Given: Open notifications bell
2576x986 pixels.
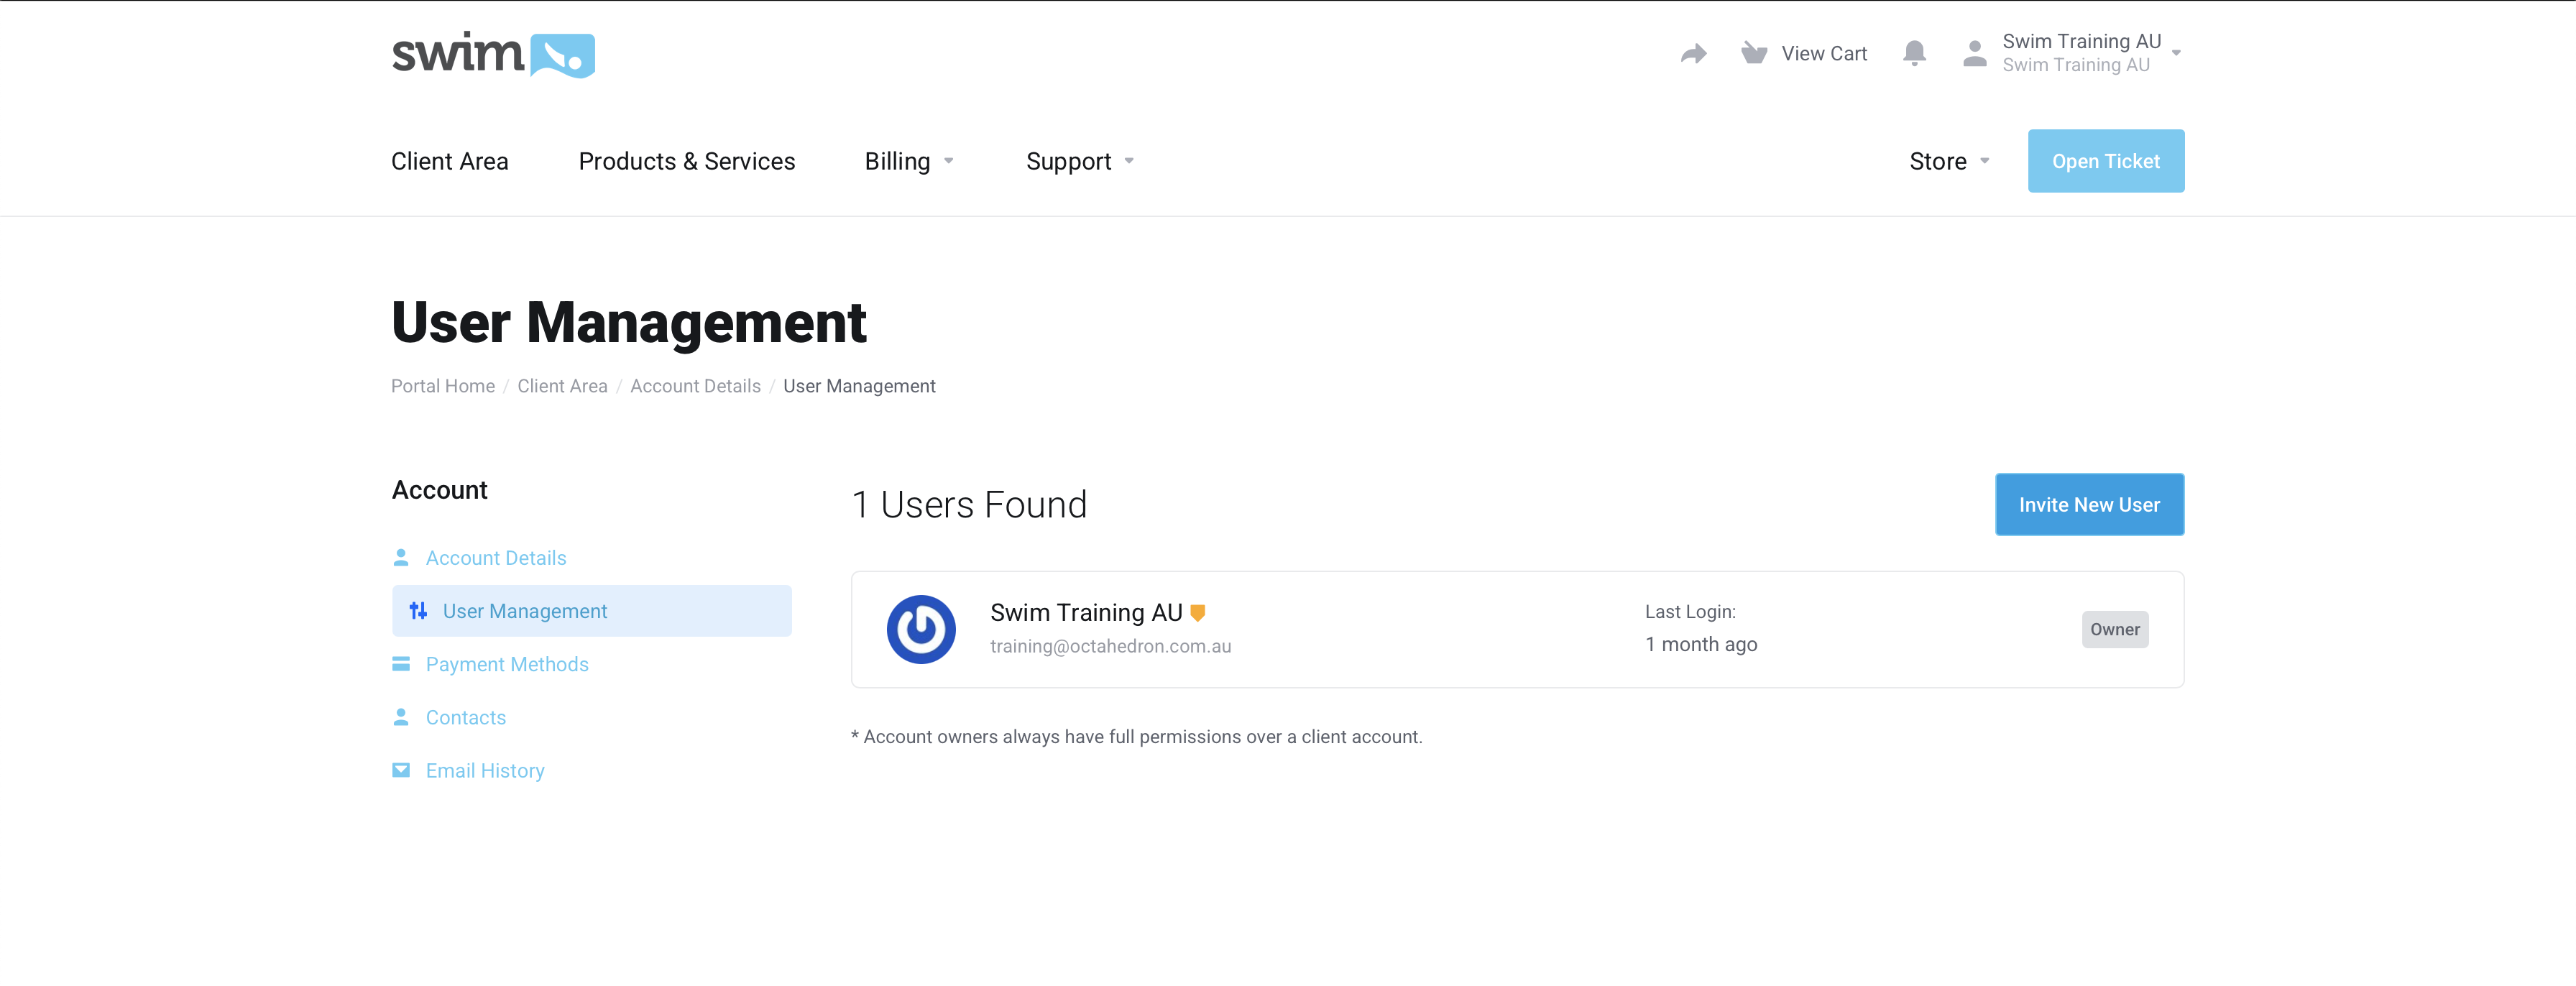Looking at the screenshot, I should point(1914,53).
